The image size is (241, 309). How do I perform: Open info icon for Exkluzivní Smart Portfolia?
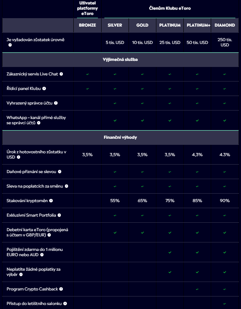pyautogui.click(x=59, y=215)
